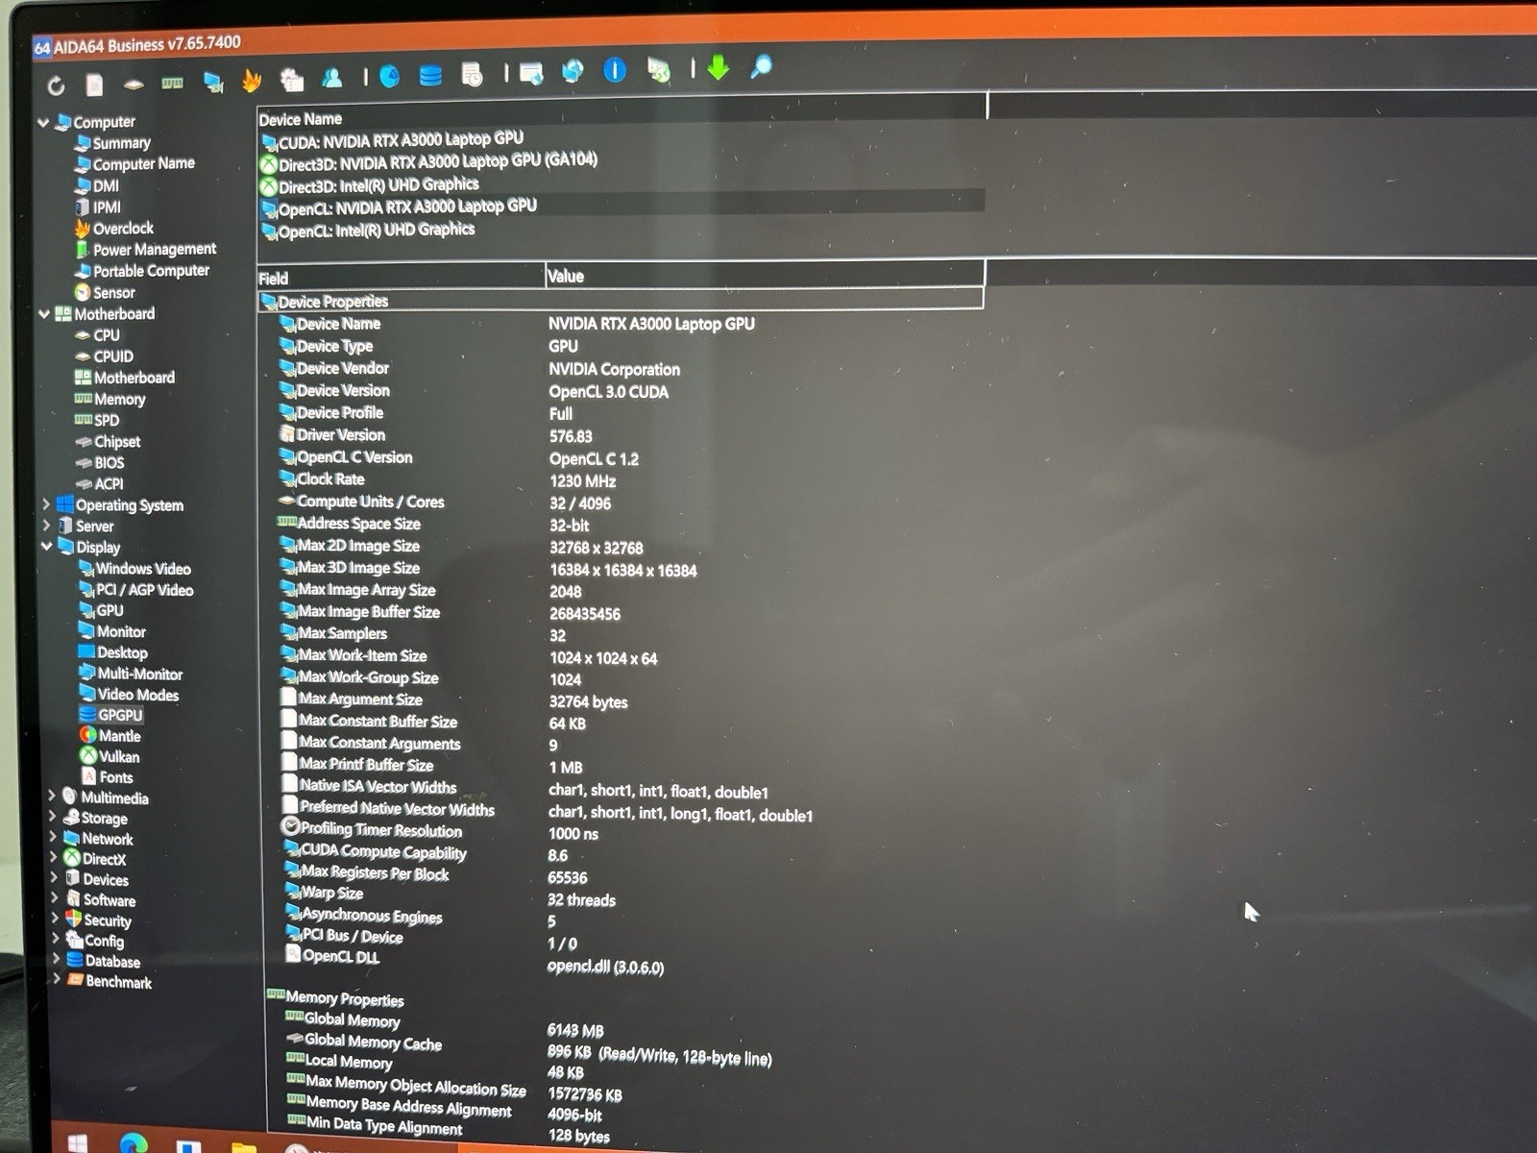Screen dimensions: 1537x1153
Task: Collapse the Display tree node
Action: coord(46,546)
